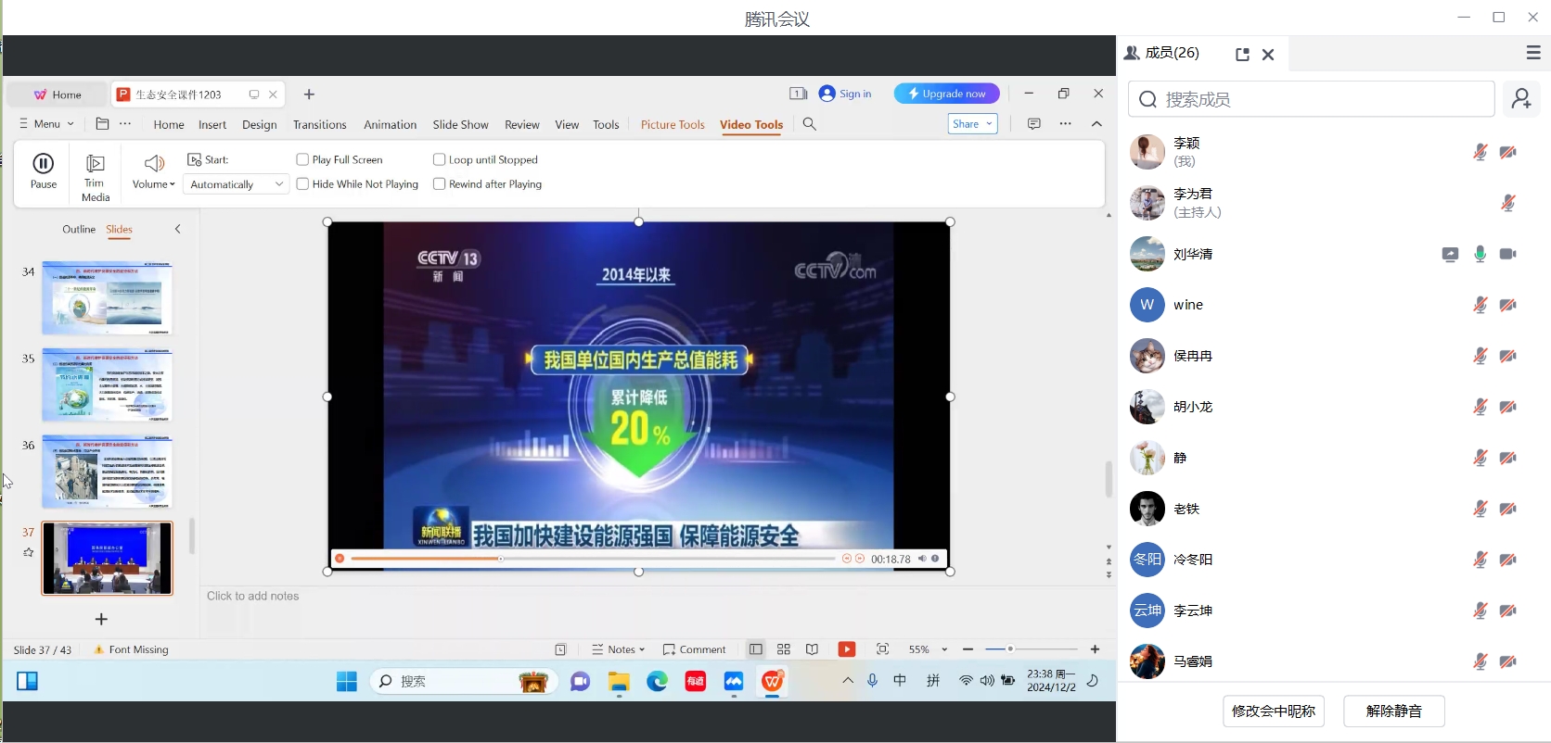Screen dimensions: 1551x743
Task: Pause the video playback
Action: tap(43, 171)
